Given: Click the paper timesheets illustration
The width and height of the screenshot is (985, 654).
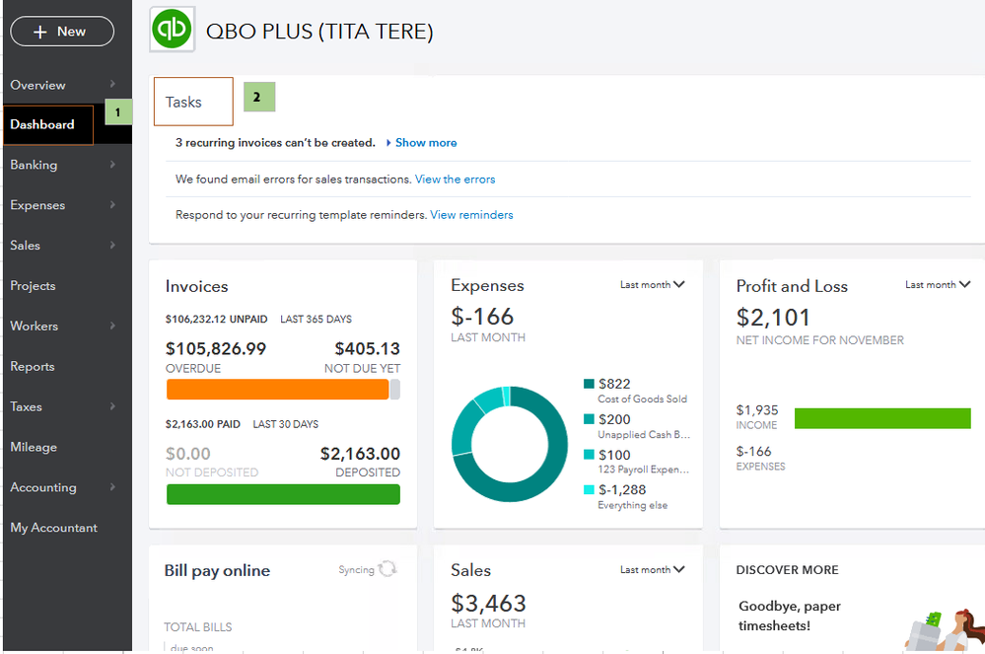Looking at the screenshot, I should click(x=944, y=621).
